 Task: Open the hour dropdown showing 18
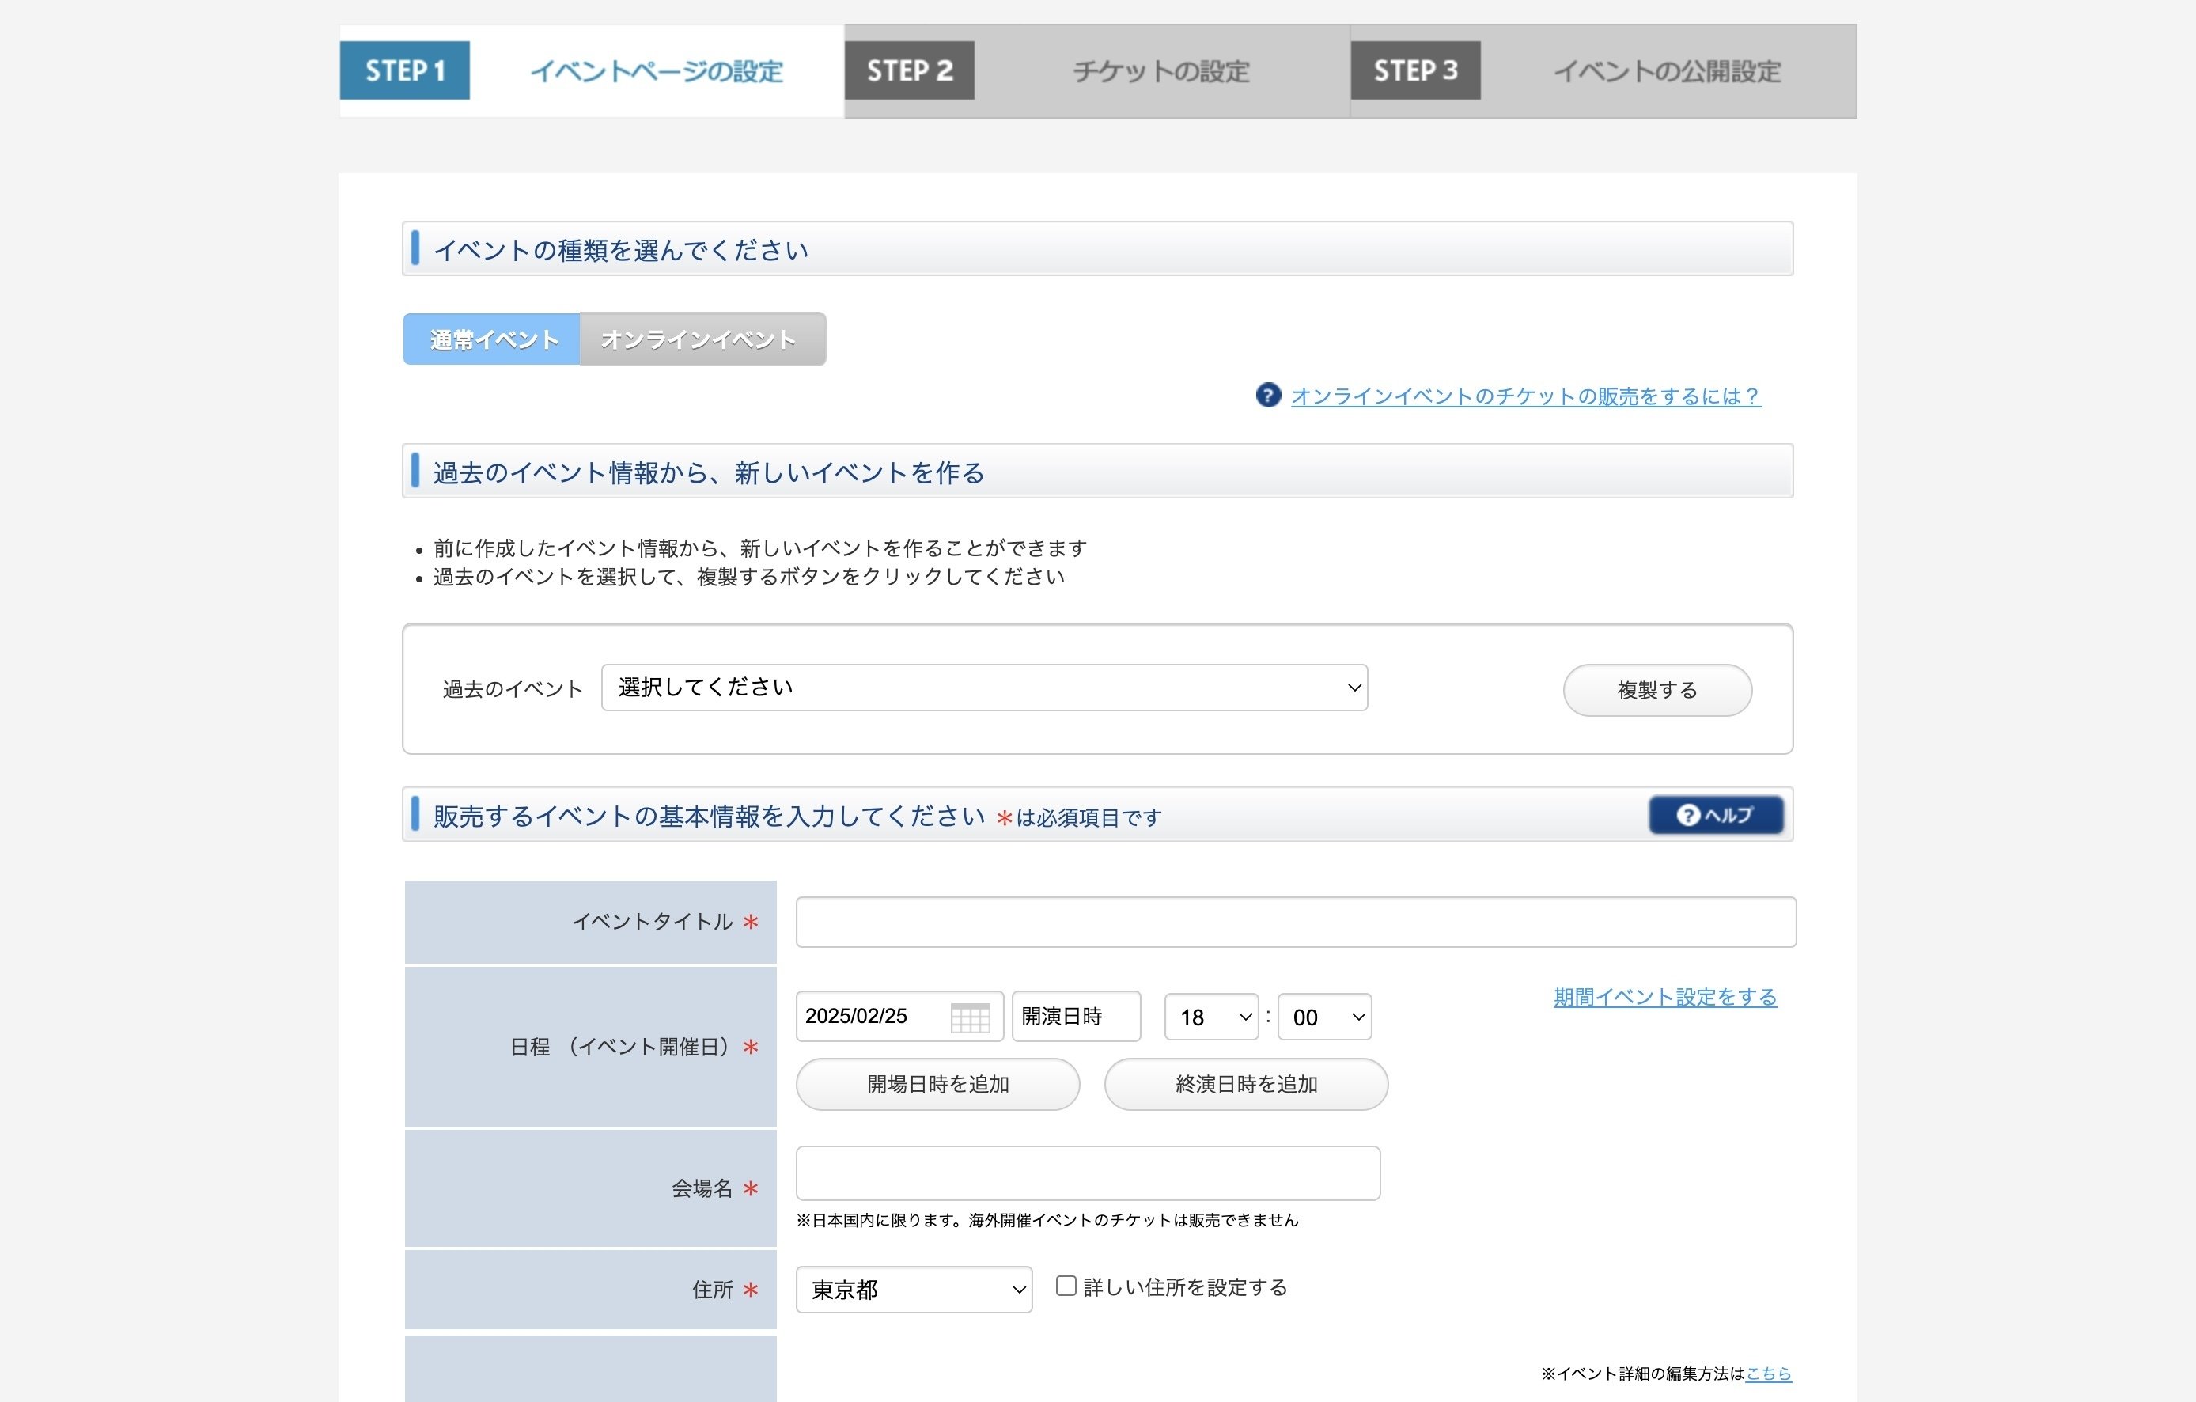click(1210, 1016)
